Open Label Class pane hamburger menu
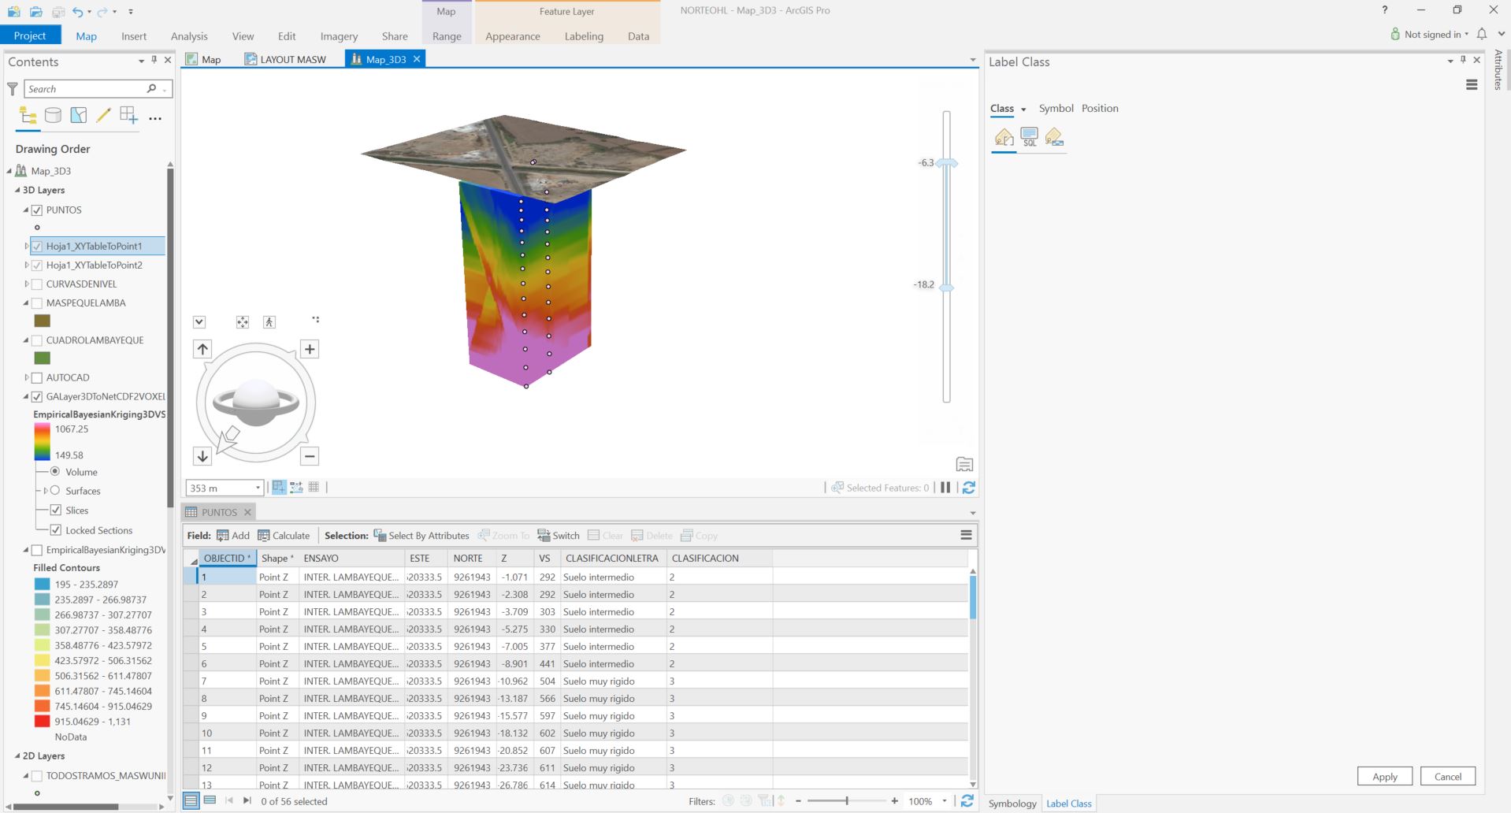The width and height of the screenshot is (1511, 813). click(x=1472, y=85)
